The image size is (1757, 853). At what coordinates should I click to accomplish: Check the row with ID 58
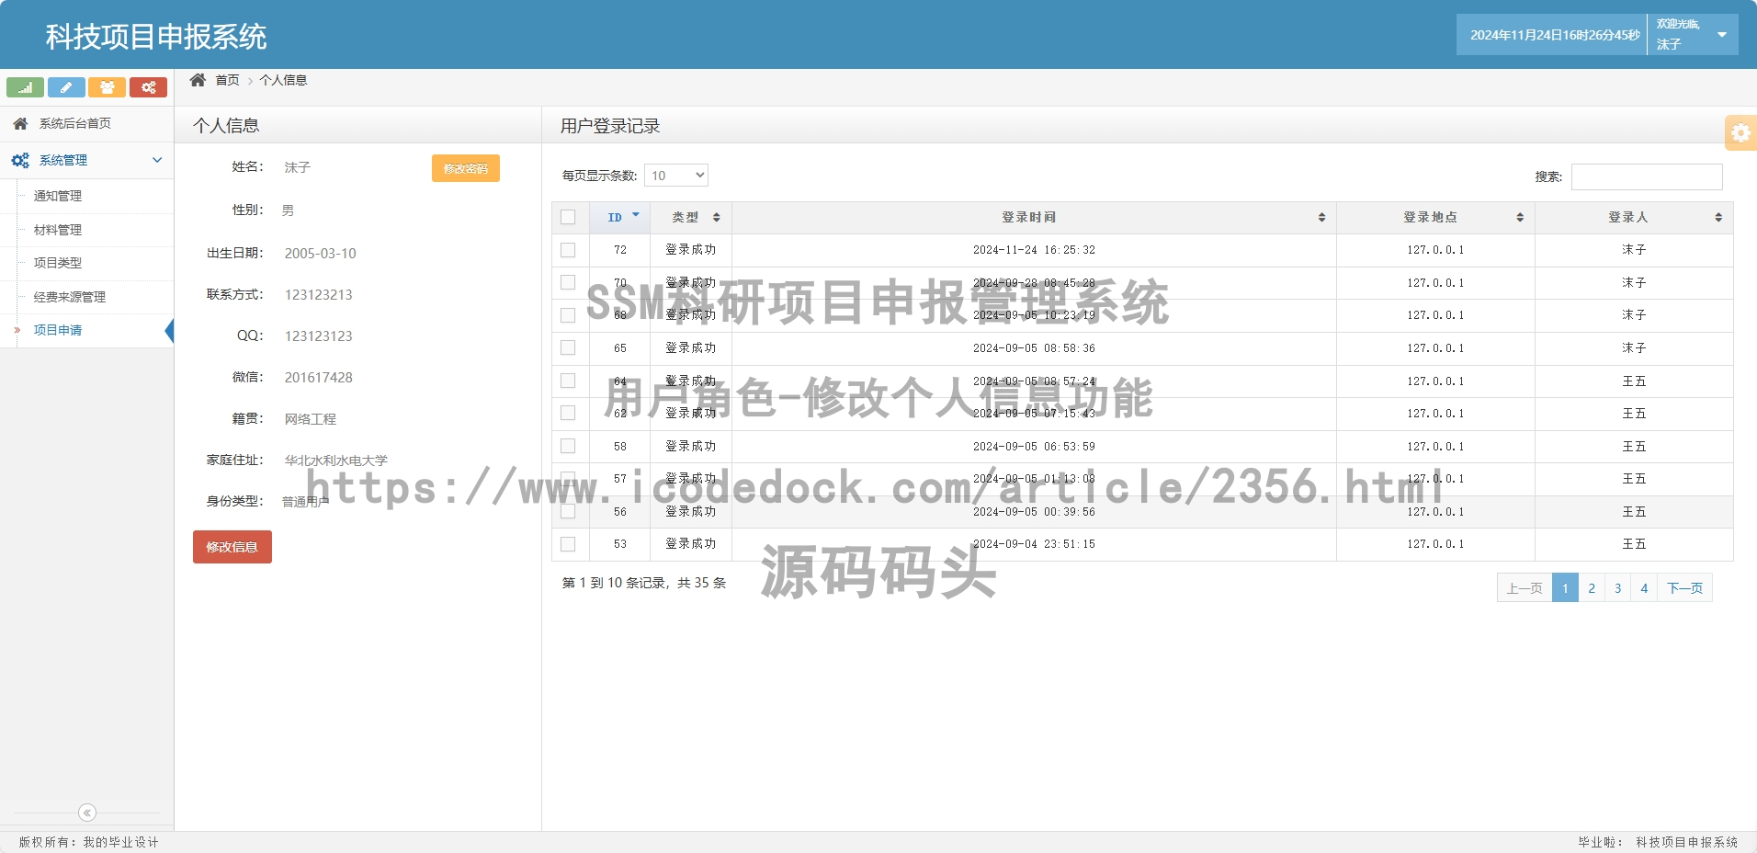(568, 446)
